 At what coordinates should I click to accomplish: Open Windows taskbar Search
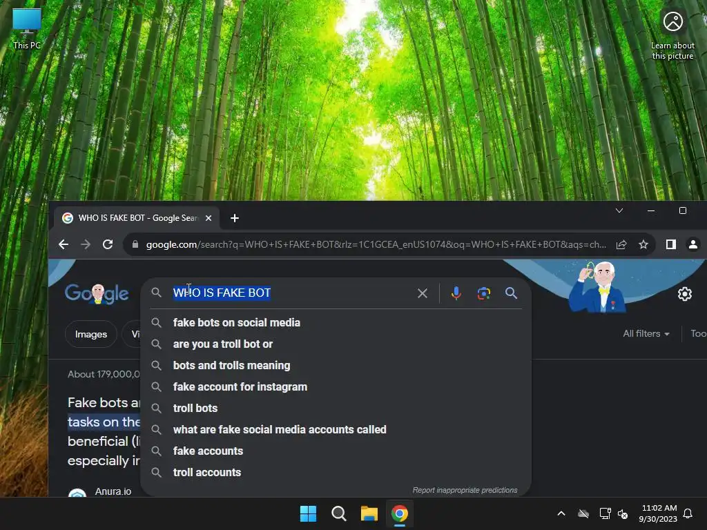[338, 513]
